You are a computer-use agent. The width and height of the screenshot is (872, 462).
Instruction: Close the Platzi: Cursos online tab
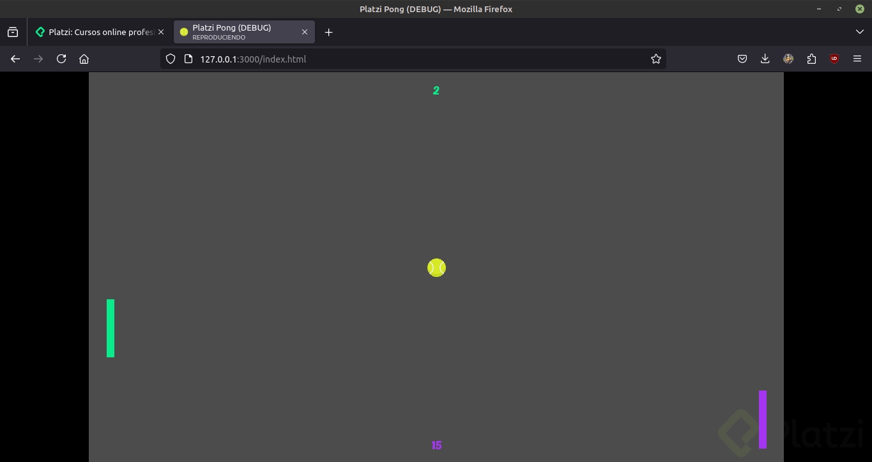(161, 32)
